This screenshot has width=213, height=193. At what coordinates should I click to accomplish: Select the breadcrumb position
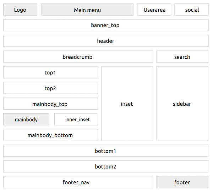78,57
